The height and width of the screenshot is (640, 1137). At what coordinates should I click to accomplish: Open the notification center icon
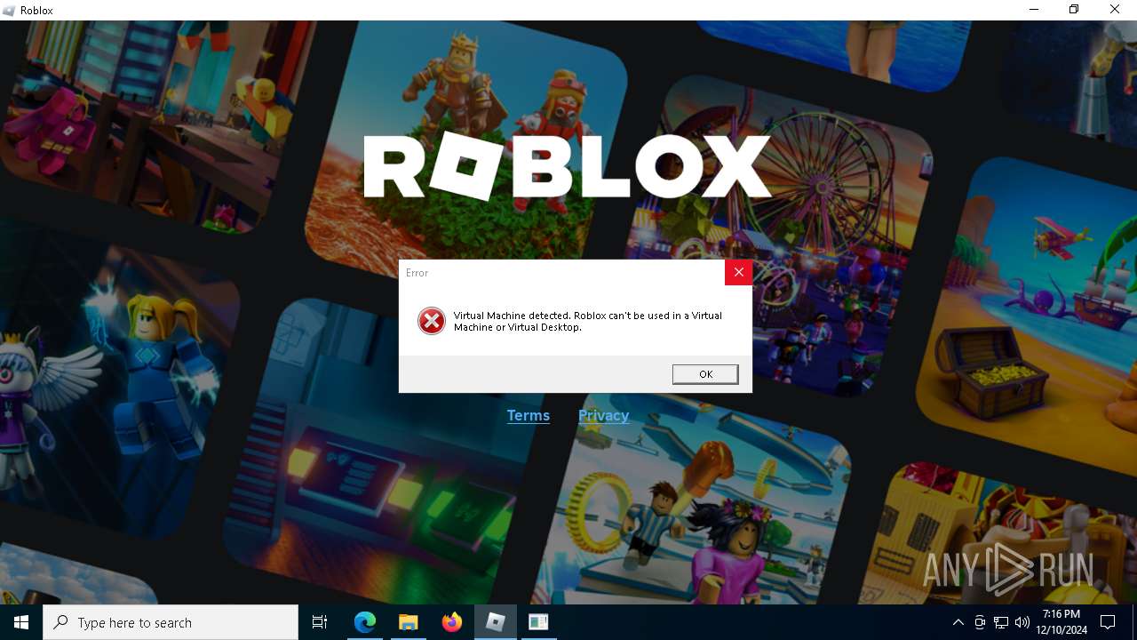tap(1108, 622)
